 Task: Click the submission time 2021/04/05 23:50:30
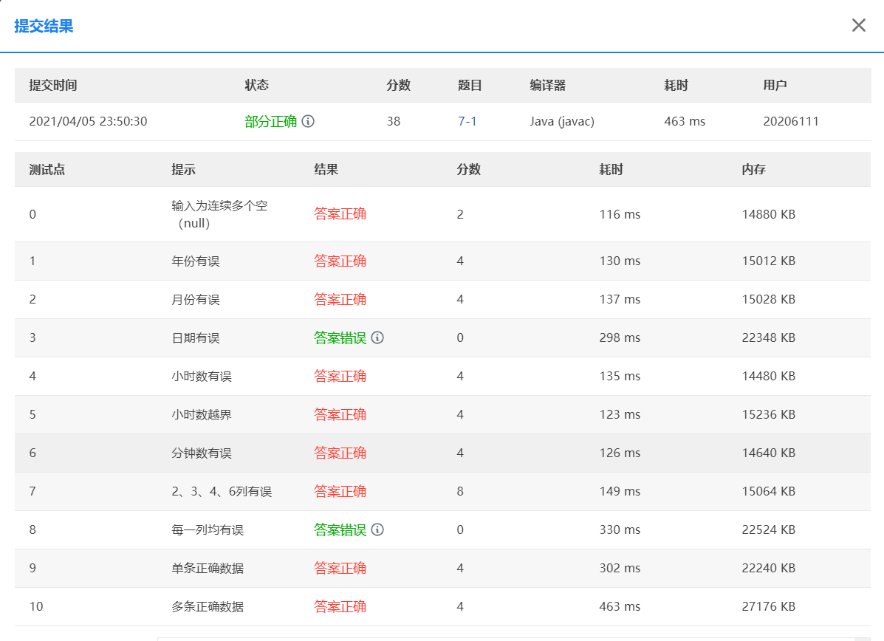88,121
